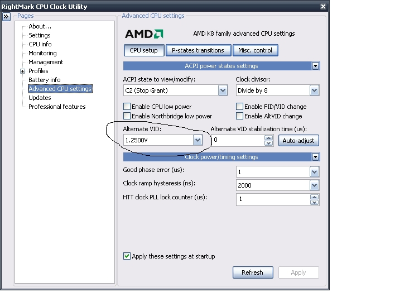Click the disabled Apply button
This screenshot has width=419, height=292.
(x=298, y=272)
